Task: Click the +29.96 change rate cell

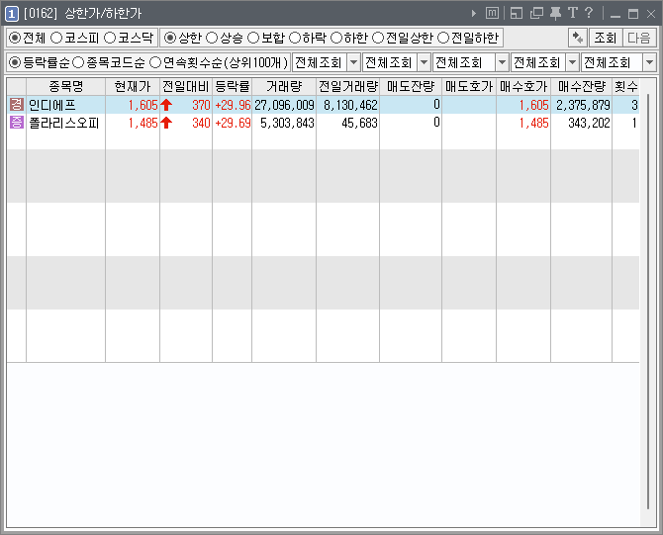Action: click(x=233, y=105)
